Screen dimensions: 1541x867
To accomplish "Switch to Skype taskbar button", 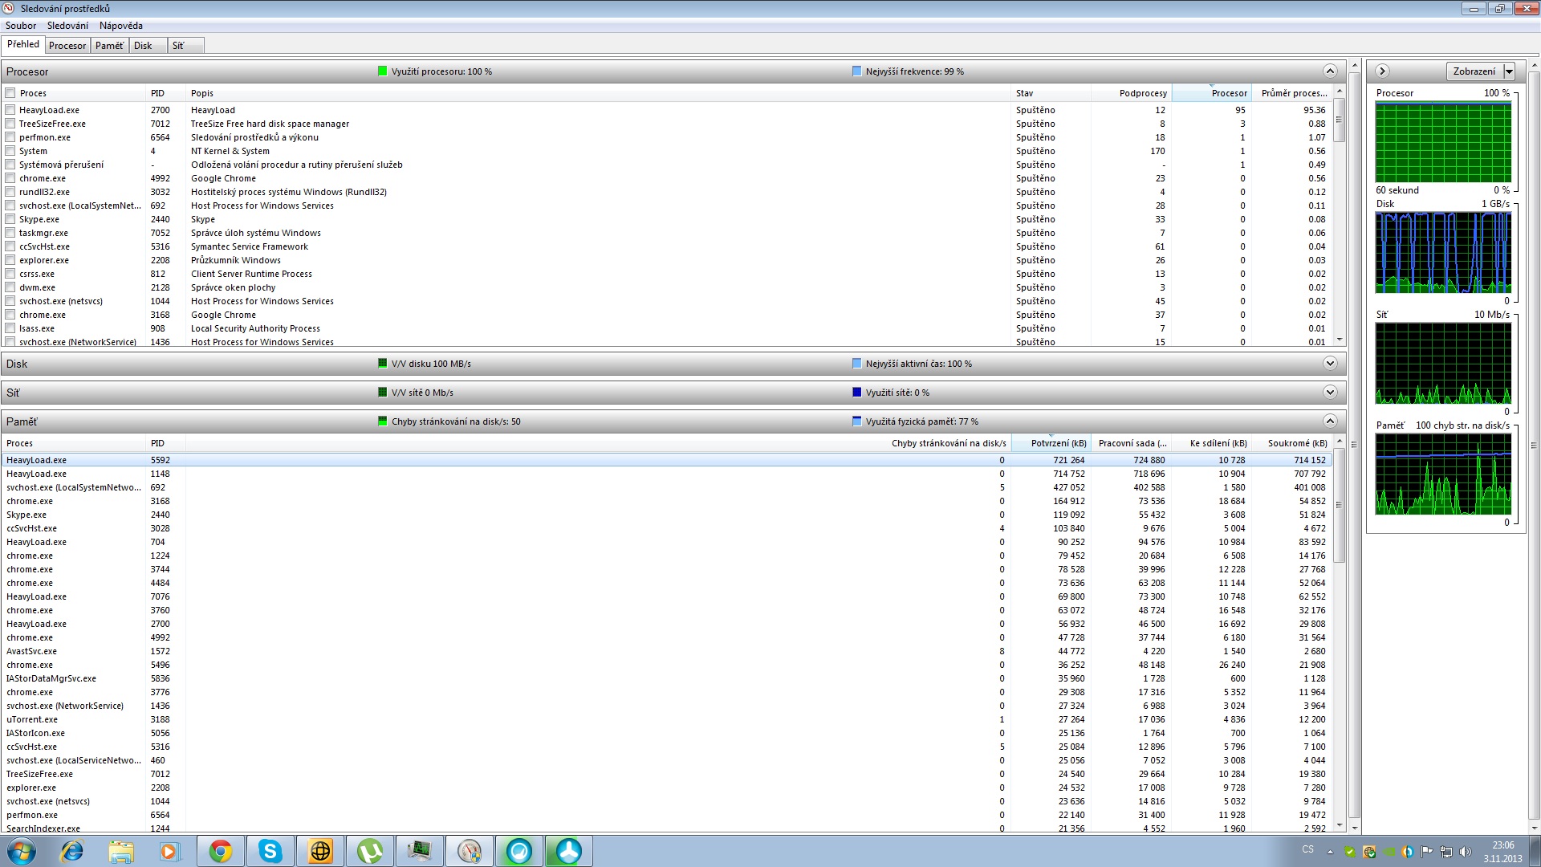I will click(x=270, y=851).
